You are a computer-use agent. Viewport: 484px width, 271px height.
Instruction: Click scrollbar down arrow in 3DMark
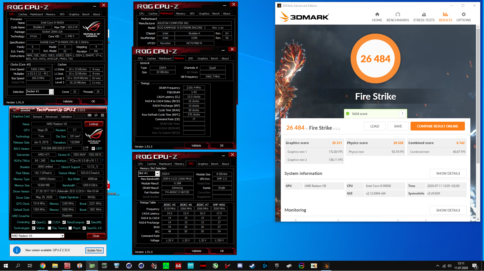pos(478,219)
